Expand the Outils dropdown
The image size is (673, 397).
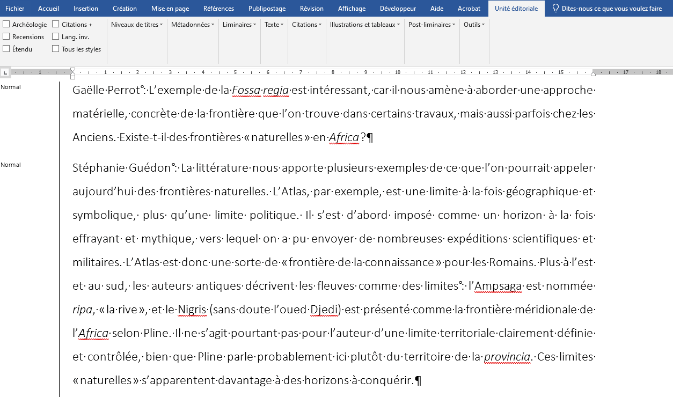click(x=474, y=25)
